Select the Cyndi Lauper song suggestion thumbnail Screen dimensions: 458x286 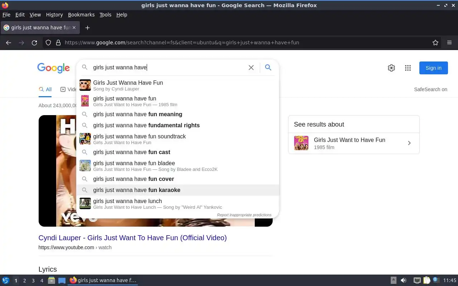pyautogui.click(x=85, y=85)
